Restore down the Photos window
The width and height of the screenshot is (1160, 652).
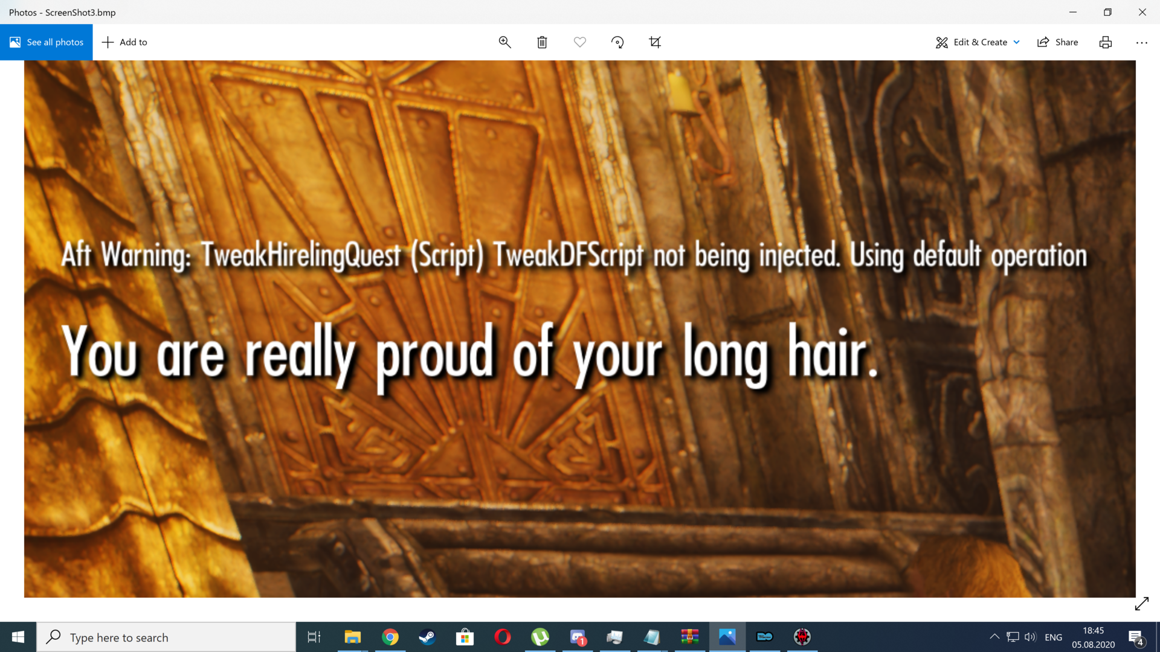1107,12
